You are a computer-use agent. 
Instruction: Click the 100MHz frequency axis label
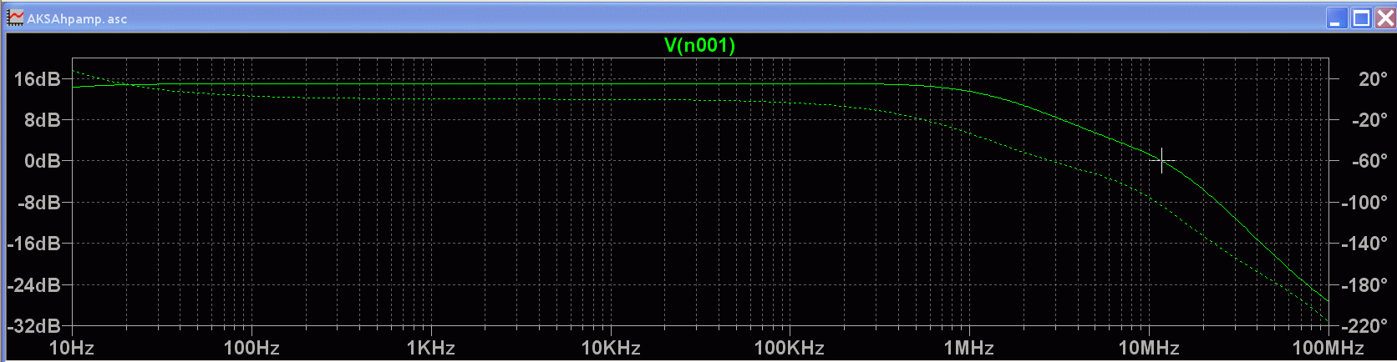(1328, 348)
